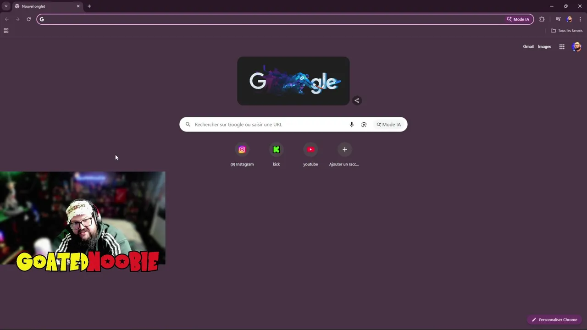Open the Google apps grid launcher
Screen dimensions: 587x330
562,47
